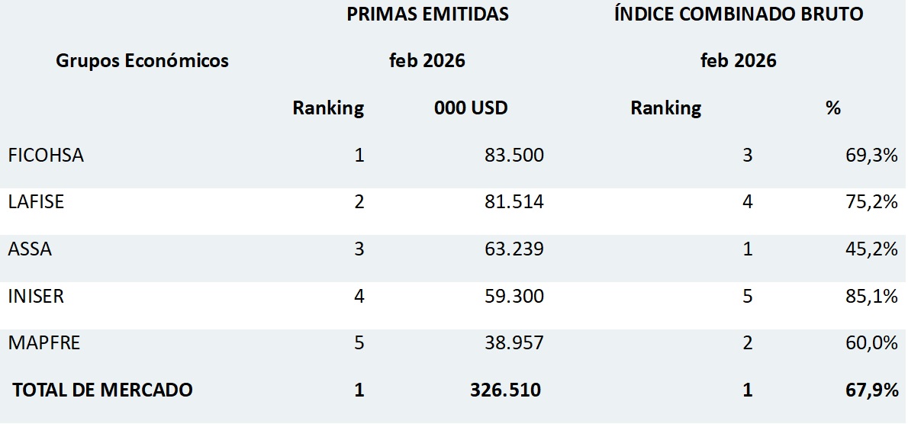Screen dimensions: 908x424
Task: Click MAPFRE's premium value 38.957
Action: [514, 343]
